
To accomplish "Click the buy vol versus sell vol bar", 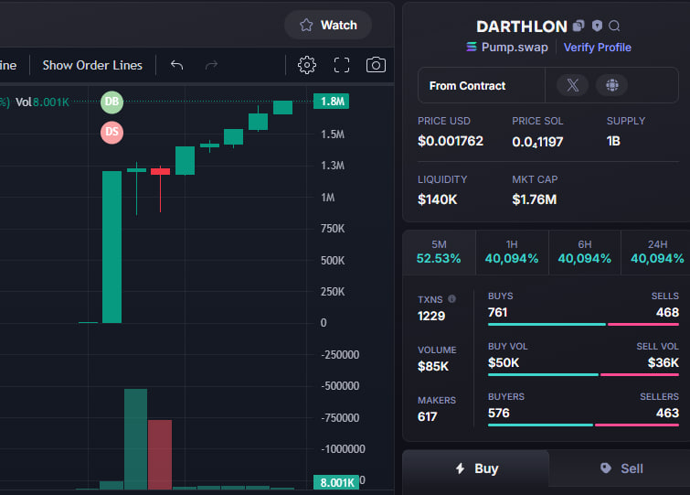I will click(583, 375).
